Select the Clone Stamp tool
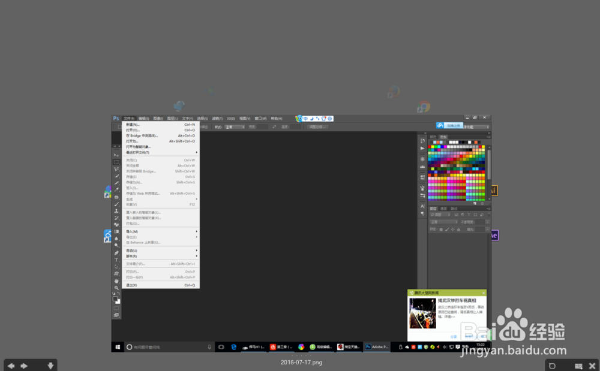The image size is (600, 371). (116, 211)
